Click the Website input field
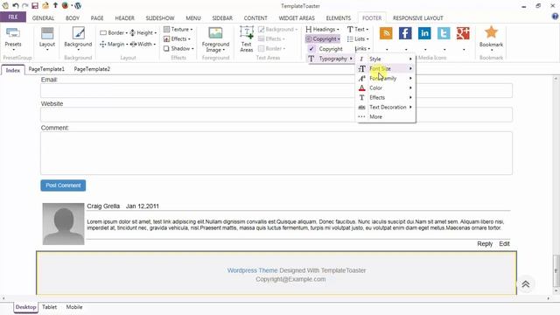 [276, 115]
